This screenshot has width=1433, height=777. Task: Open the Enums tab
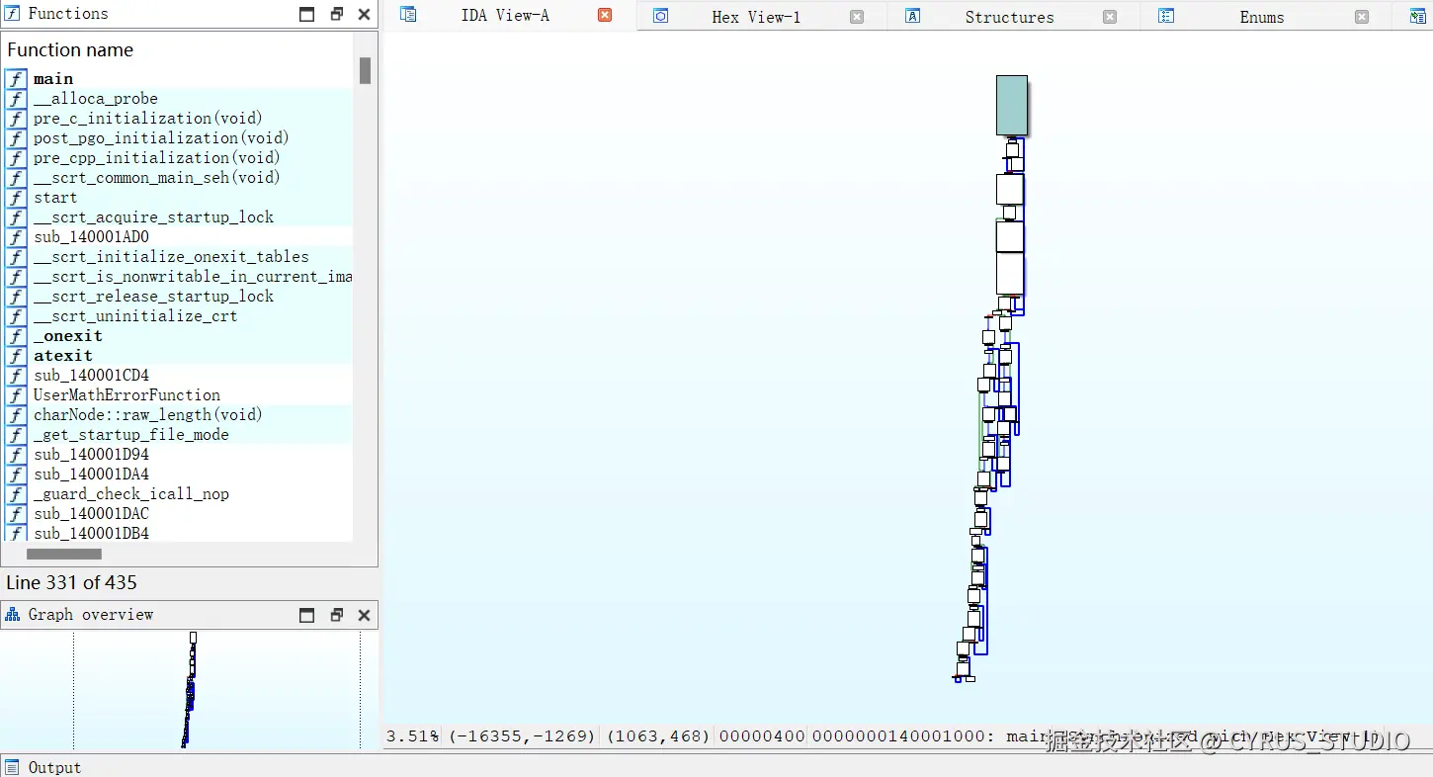point(1262,17)
